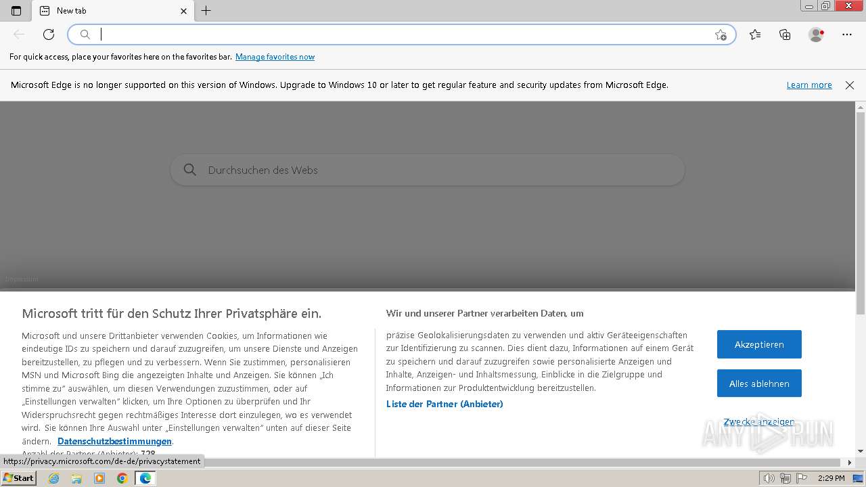Focus the address bar field

point(401,34)
